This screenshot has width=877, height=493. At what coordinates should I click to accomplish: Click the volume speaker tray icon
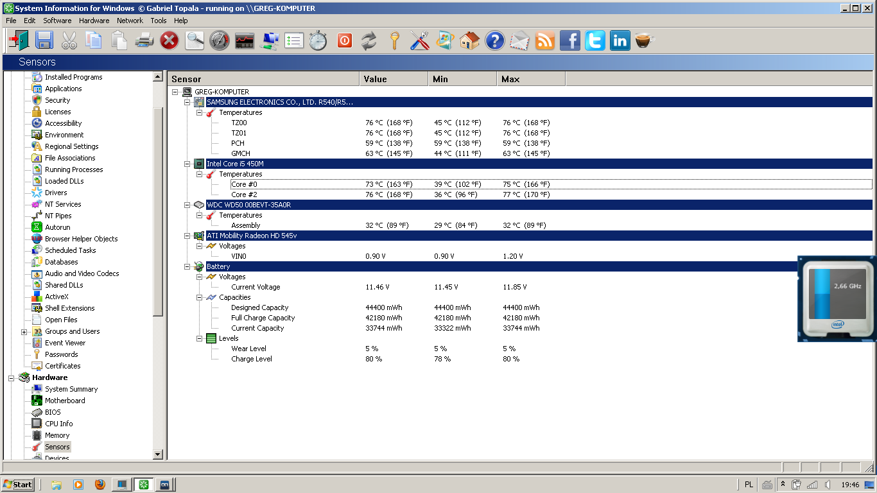828,485
